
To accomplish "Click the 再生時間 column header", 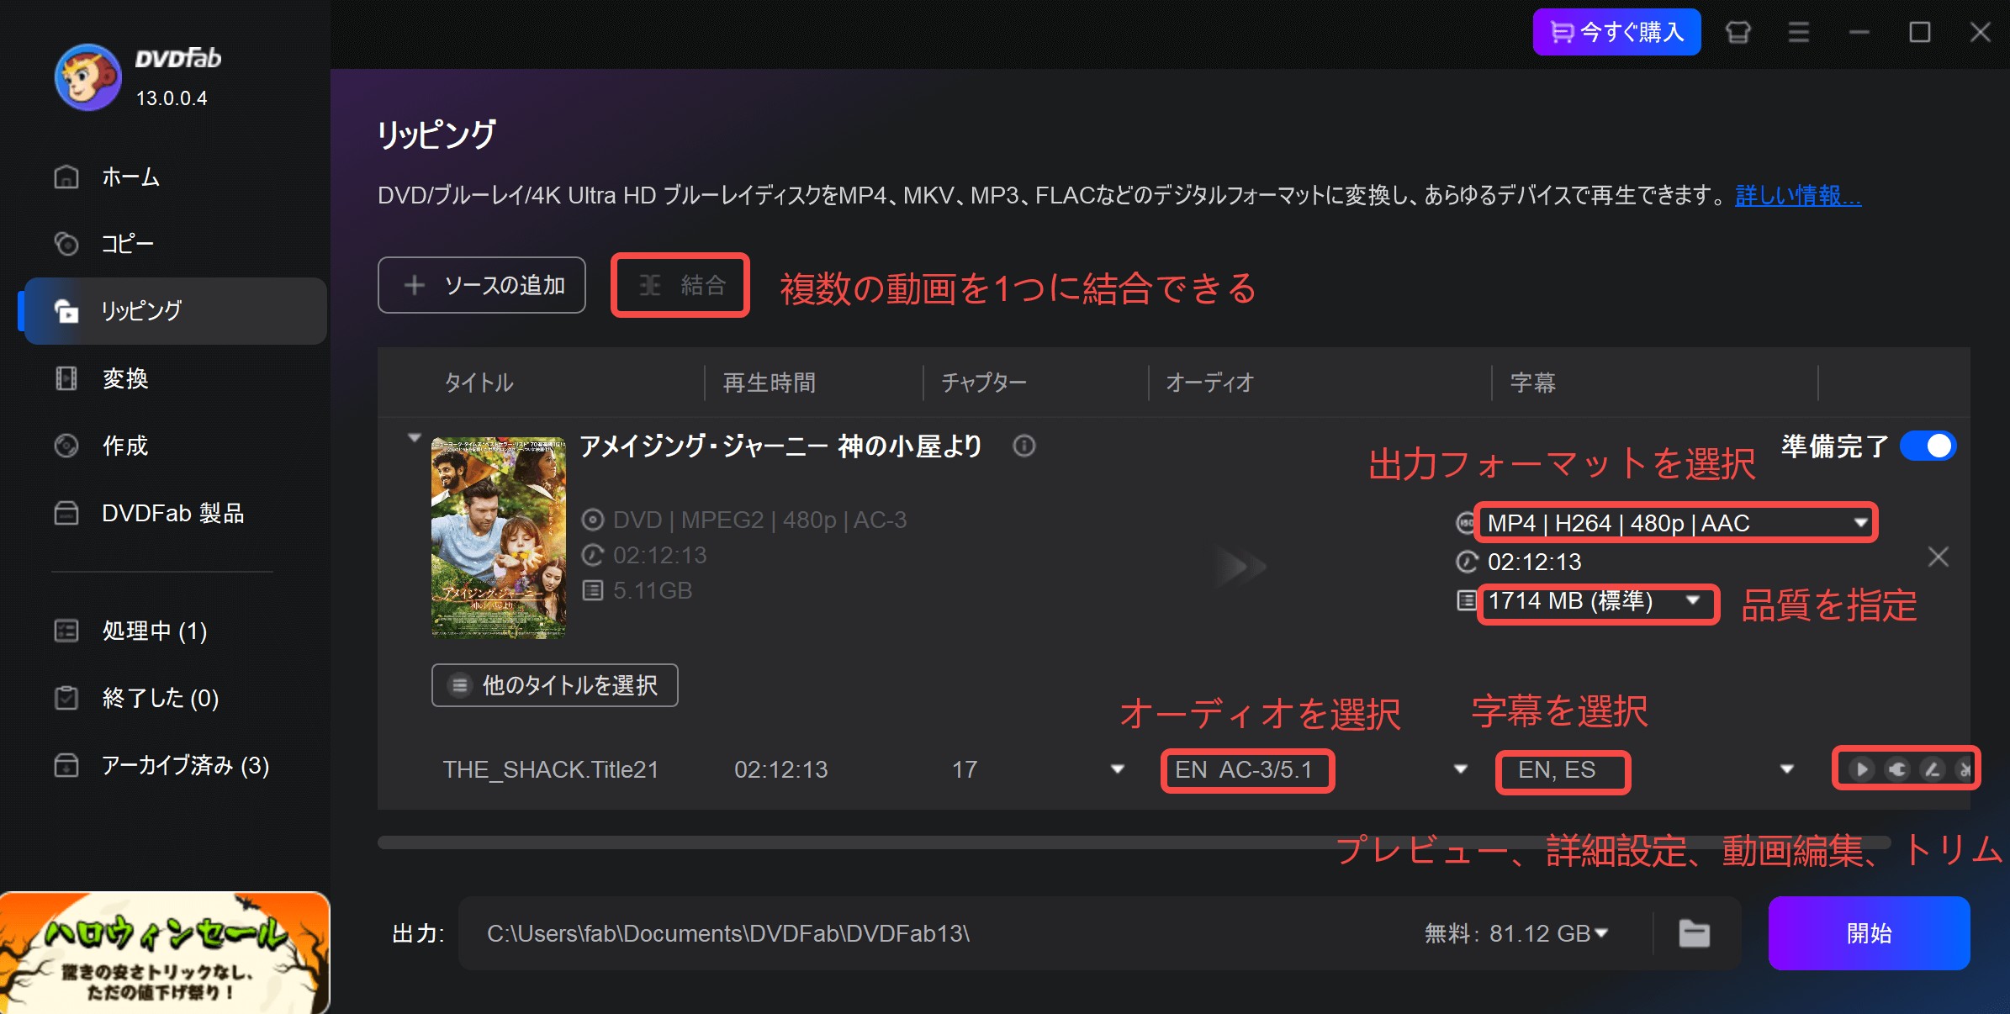I will (769, 383).
